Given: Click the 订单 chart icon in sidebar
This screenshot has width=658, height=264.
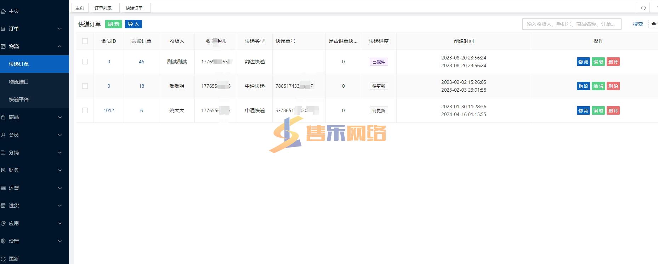Looking at the screenshot, I should 4,29.
